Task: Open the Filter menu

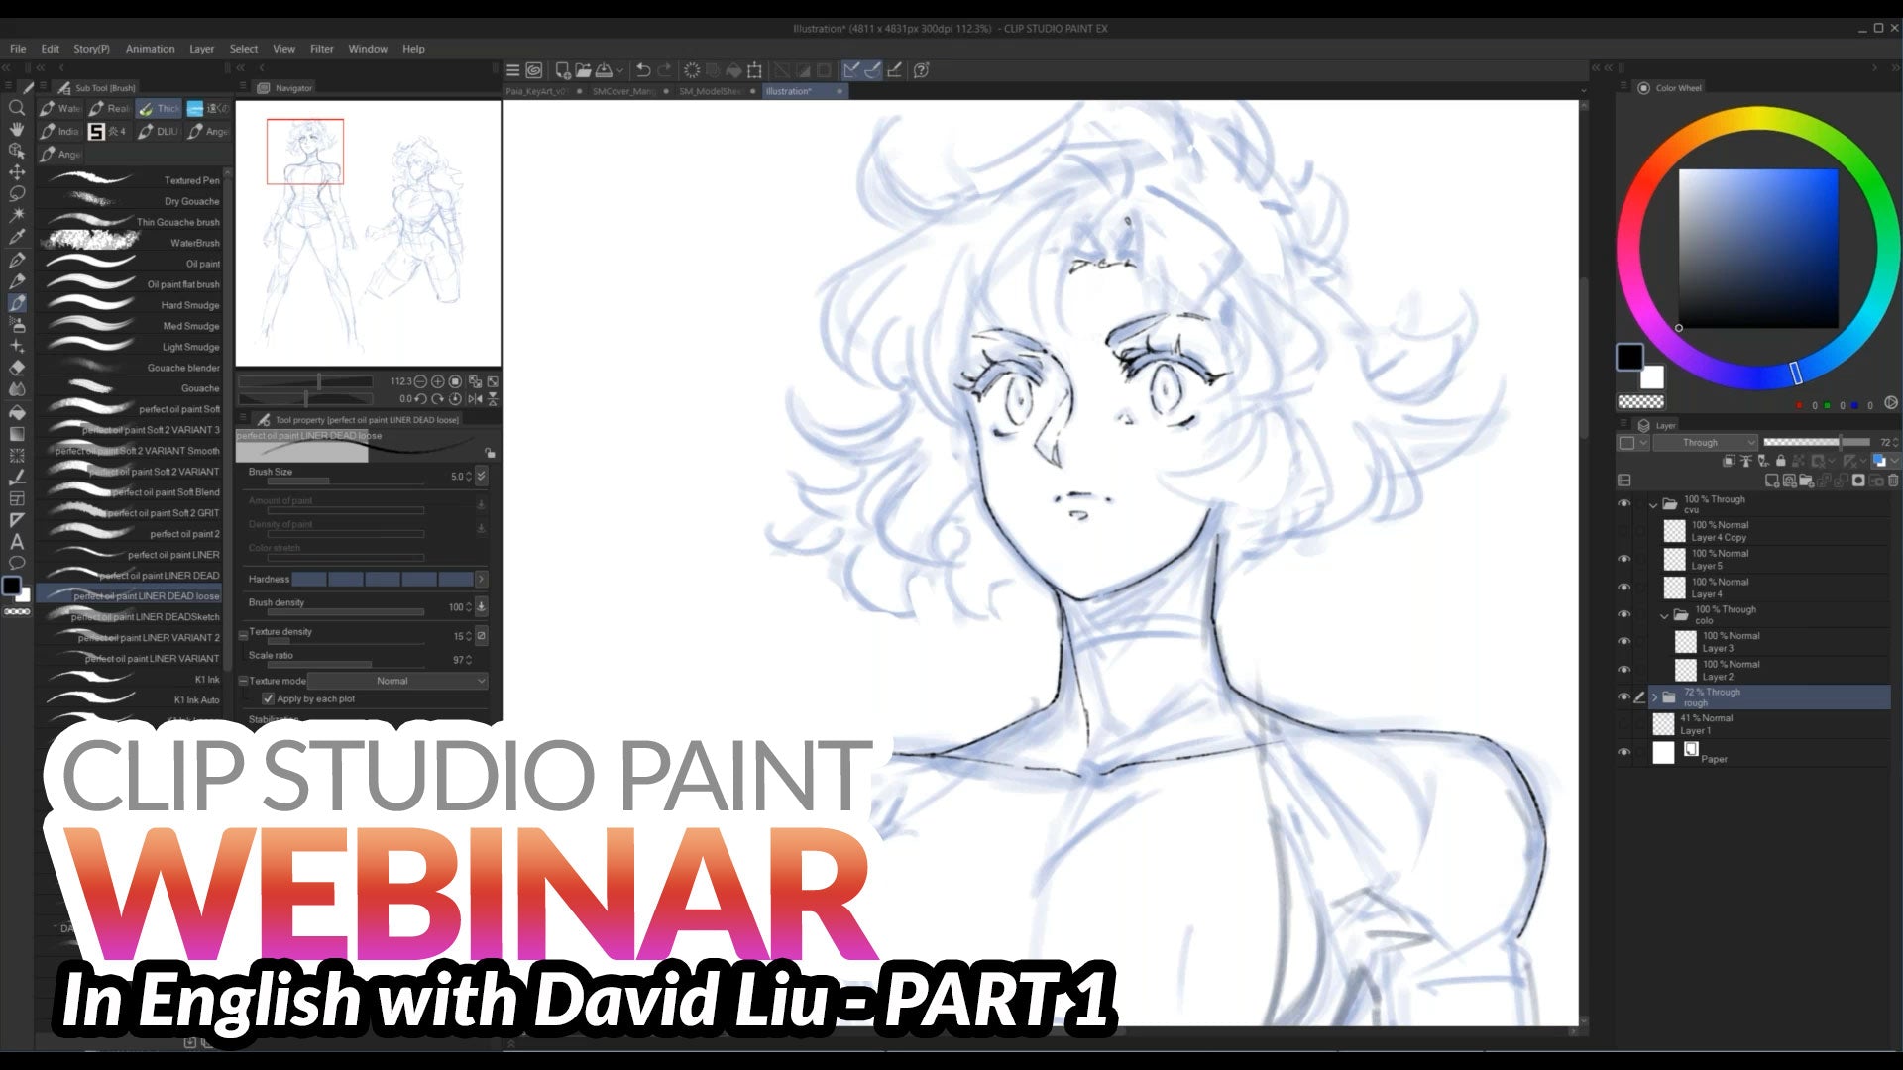Action: pyautogui.click(x=321, y=49)
